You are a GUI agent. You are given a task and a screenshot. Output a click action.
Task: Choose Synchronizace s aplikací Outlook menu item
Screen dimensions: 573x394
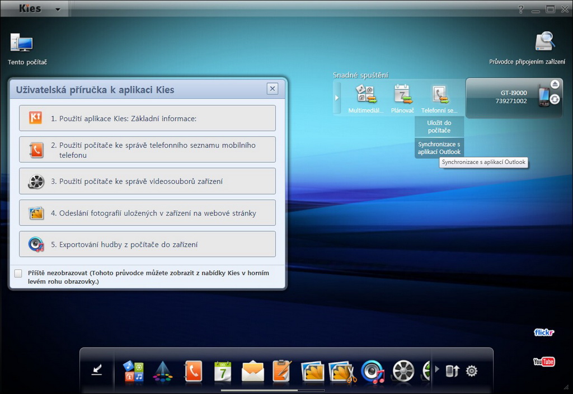(x=439, y=148)
